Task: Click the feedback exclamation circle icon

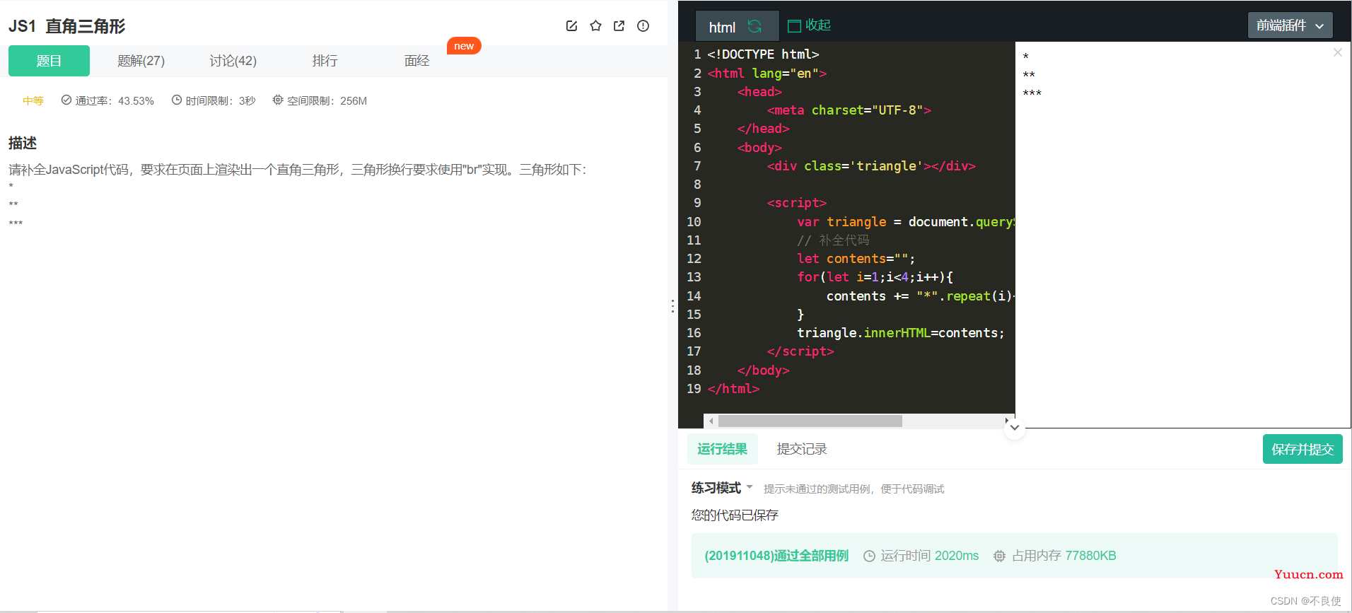Action: [643, 26]
